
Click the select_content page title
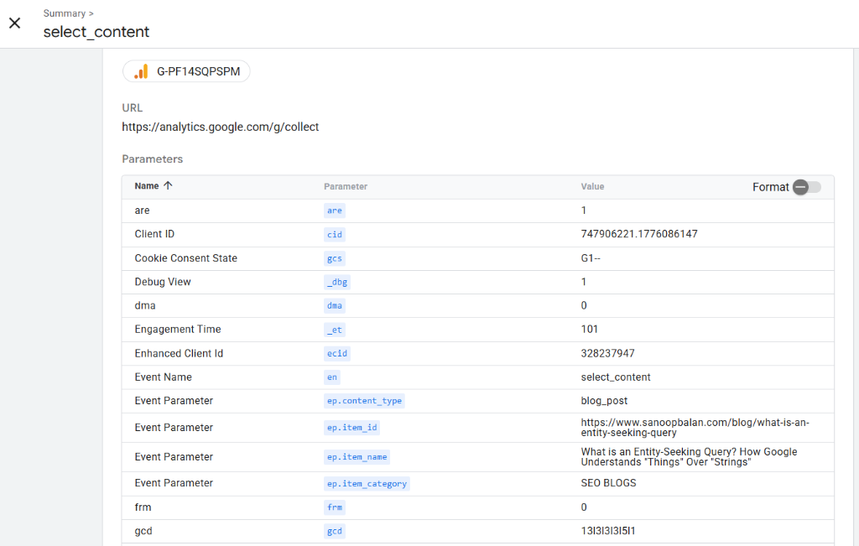point(96,32)
